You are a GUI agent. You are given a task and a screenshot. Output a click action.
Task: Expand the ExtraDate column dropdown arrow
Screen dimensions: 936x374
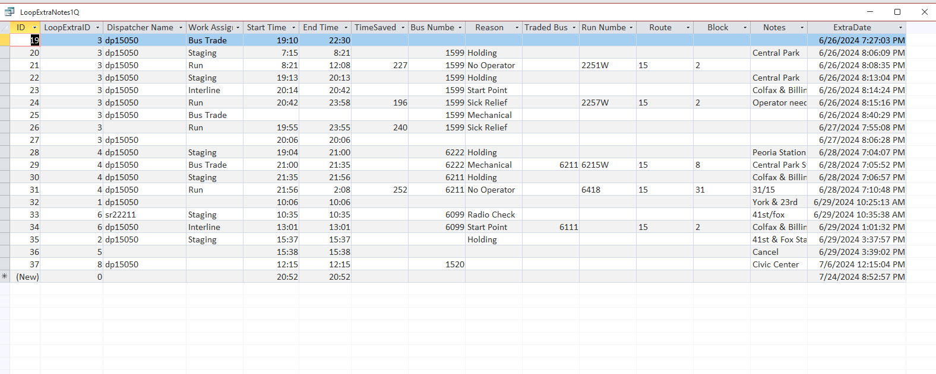(x=900, y=28)
